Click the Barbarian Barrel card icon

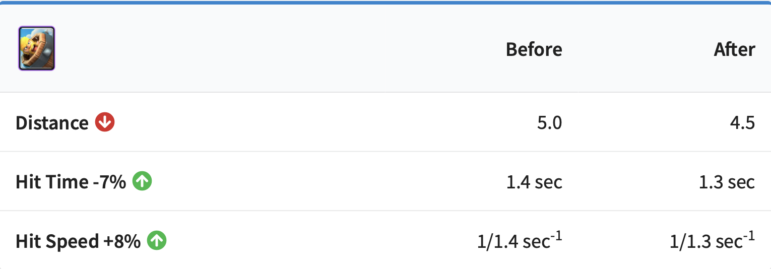[36, 48]
